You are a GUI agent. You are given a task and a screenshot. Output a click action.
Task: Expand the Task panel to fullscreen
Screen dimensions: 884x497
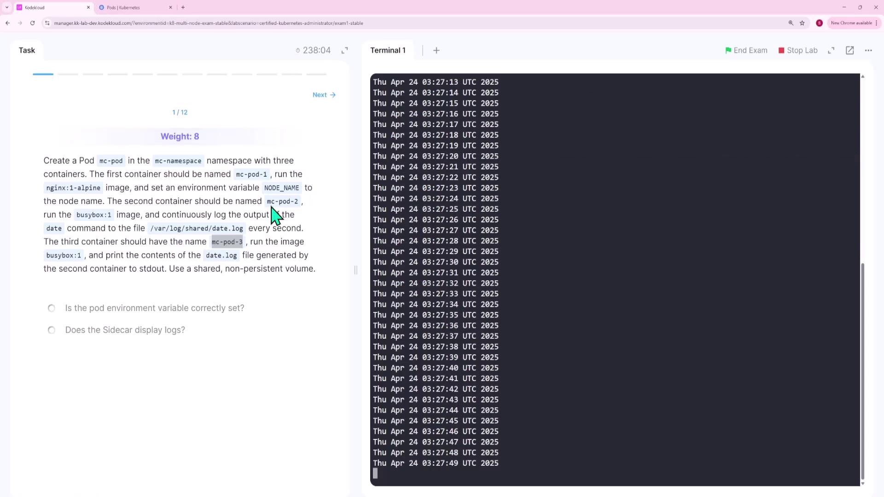(x=344, y=51)
